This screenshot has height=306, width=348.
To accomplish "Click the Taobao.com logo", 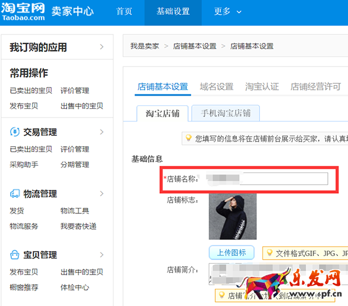I will pos(23,12).
